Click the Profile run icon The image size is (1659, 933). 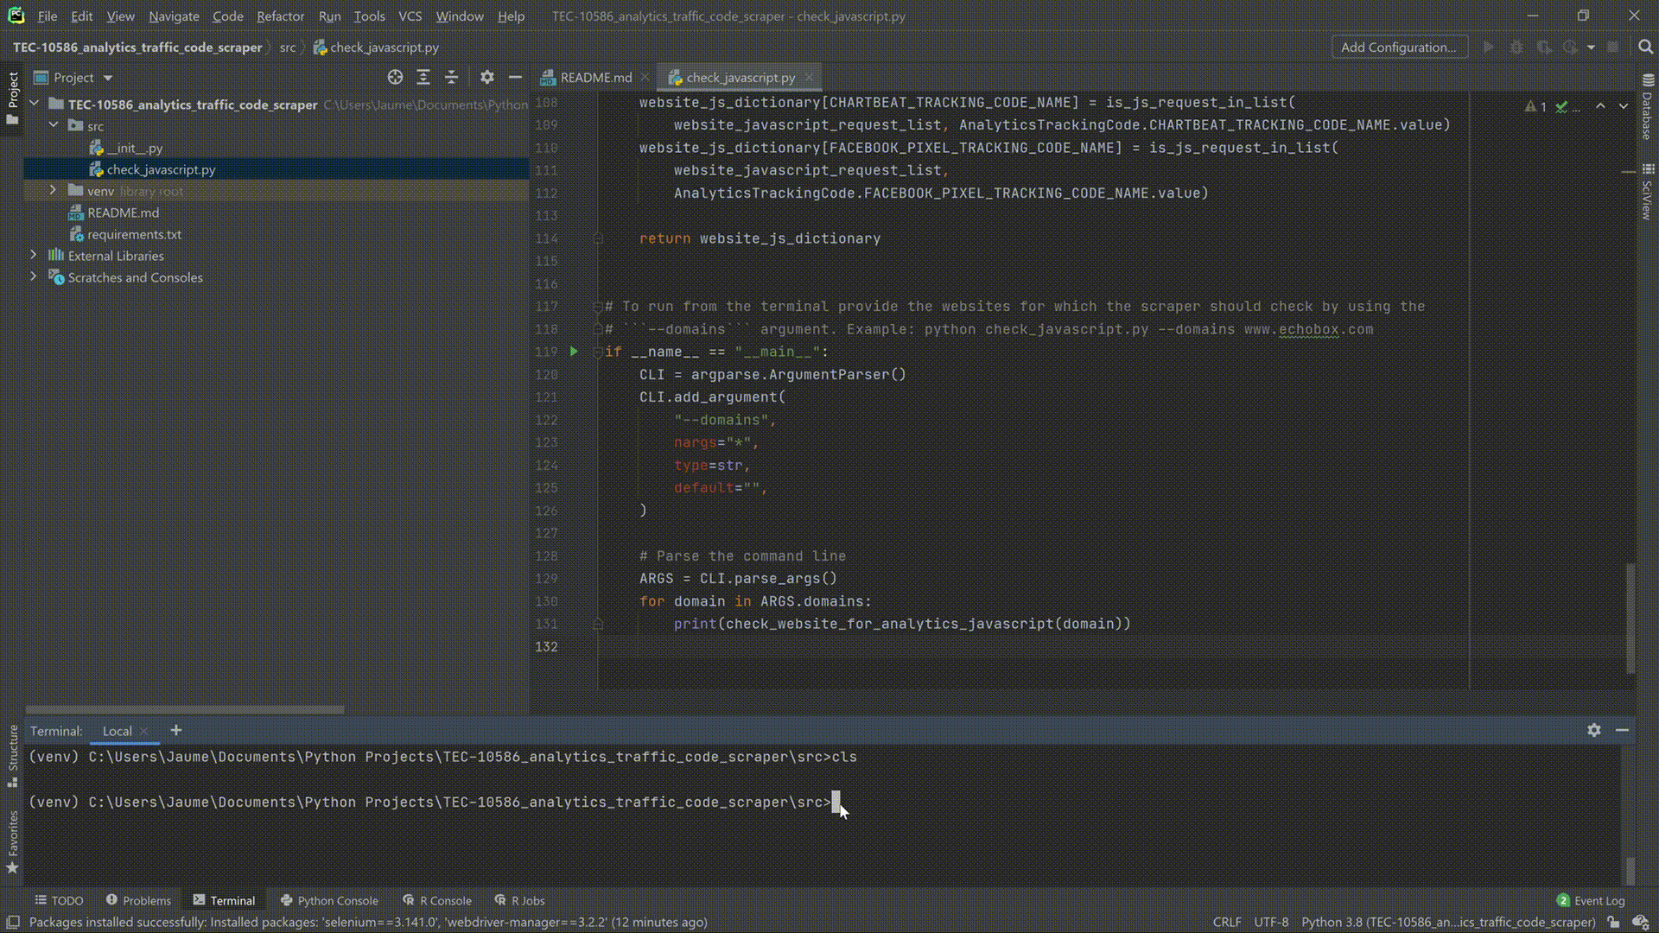1571,47
